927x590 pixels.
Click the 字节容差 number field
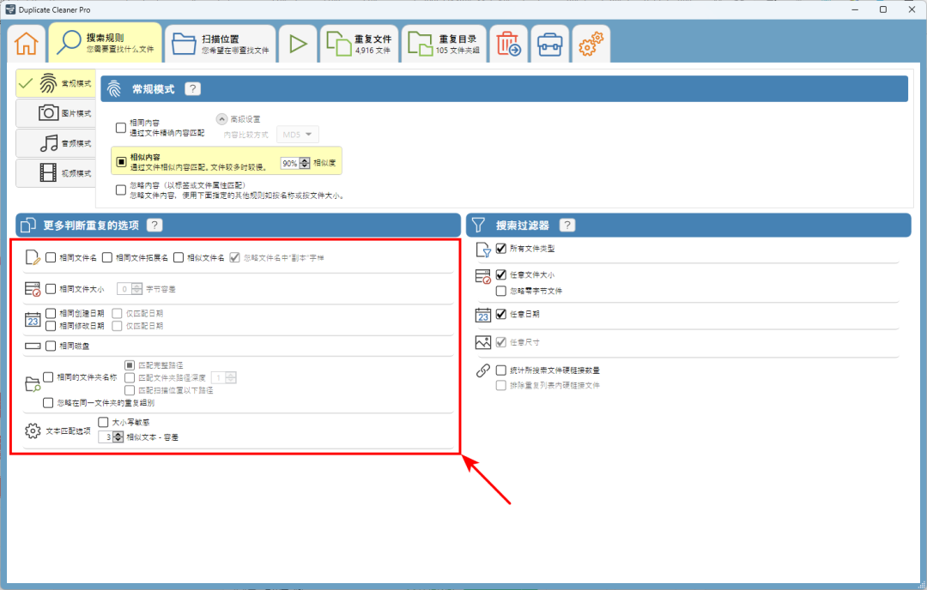point(124,289)
